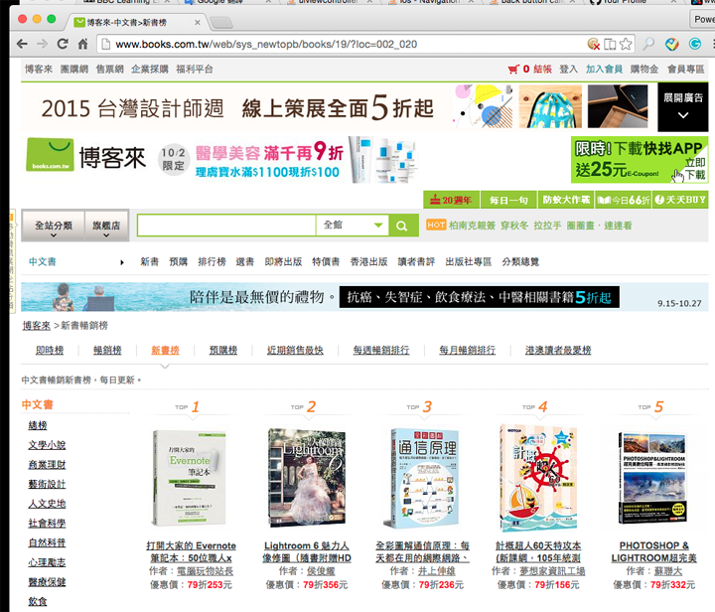Viewport: 715px width, 612px height.
Task: Select the 新書榜 tab
Action: (165, 350)
